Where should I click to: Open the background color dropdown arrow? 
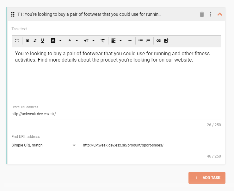point(60,40)
